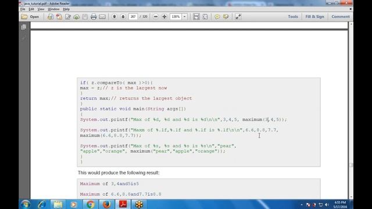Click the Convert file to PDF icon
Screen dimensions: 372x209
(50, 17)
